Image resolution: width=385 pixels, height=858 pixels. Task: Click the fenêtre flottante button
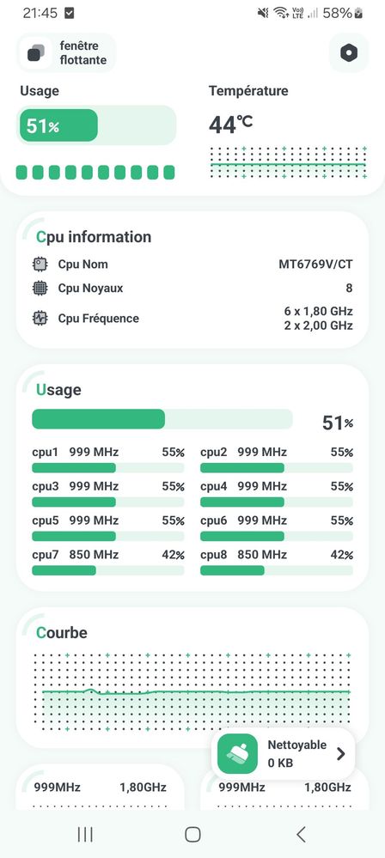[67, 53]
